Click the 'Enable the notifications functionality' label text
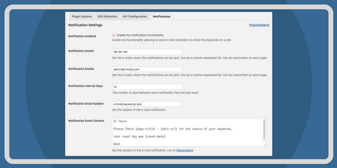Viewport: 337px width, 168px height. (x=140, y=35)
